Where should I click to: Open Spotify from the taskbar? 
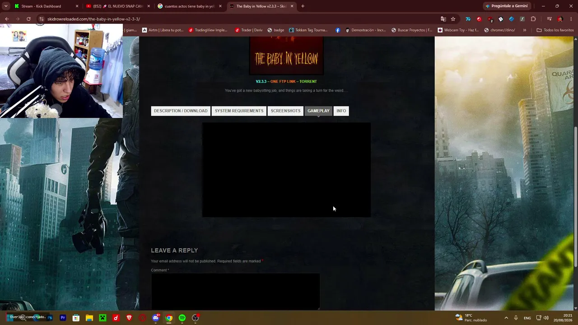[x=182, y=318]
